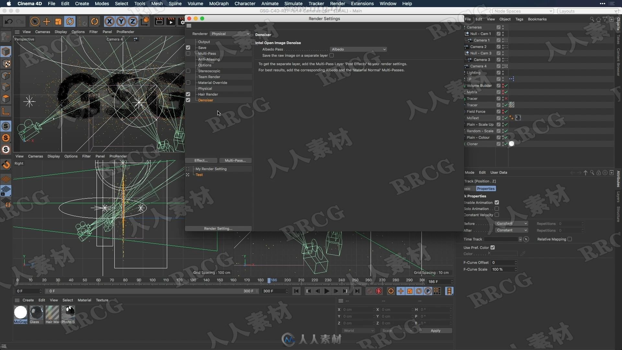Select Texture mode checkered icon
This screenshot has width=622, height=350.
[x=6, y=64]
